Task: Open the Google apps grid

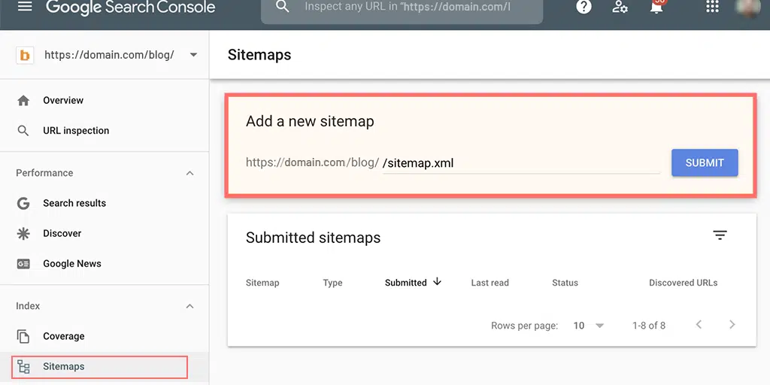Action: pyautogui.click(x=712, y=6)
